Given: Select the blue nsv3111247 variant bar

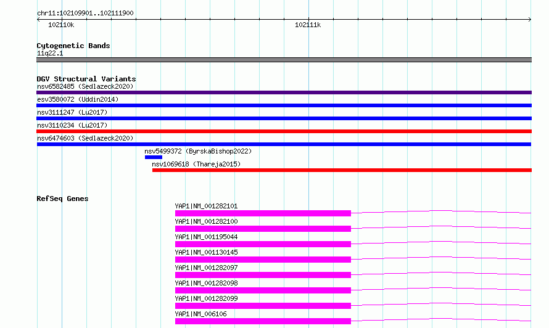Looking at the screenshot, I should pos(284,118).
